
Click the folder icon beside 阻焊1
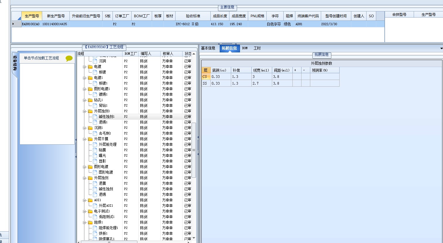pyautogui.click(x=90, y=222)
